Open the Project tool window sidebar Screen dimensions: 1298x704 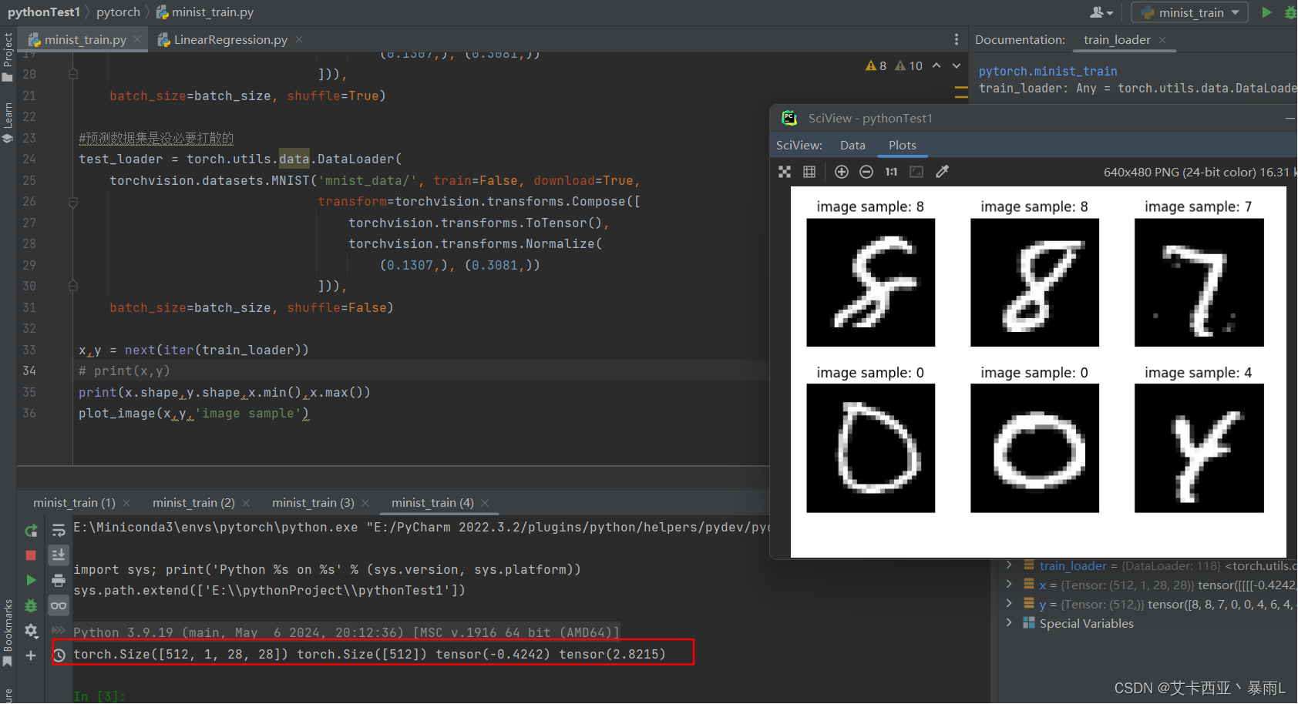click(8, 57)
